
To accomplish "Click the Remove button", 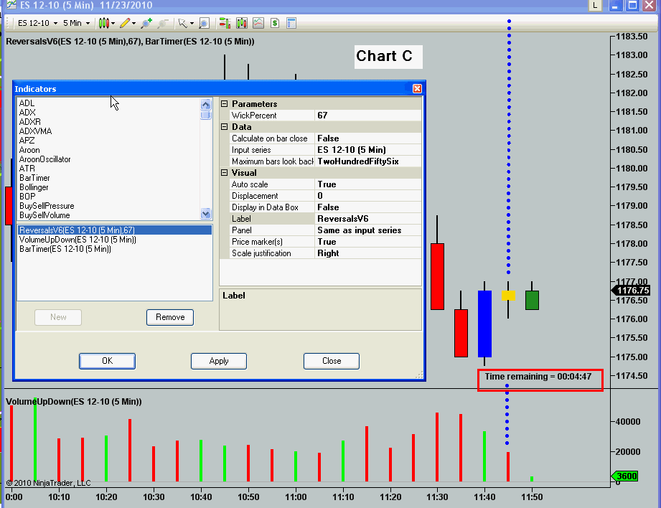I will pos(170,317).
